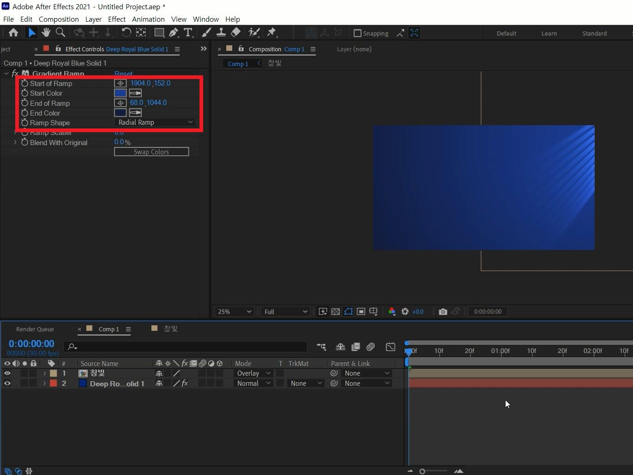Click the Start Color eyedropper
Image resolution: width=633 pixels, height=475 pixels.
[135, 93]
